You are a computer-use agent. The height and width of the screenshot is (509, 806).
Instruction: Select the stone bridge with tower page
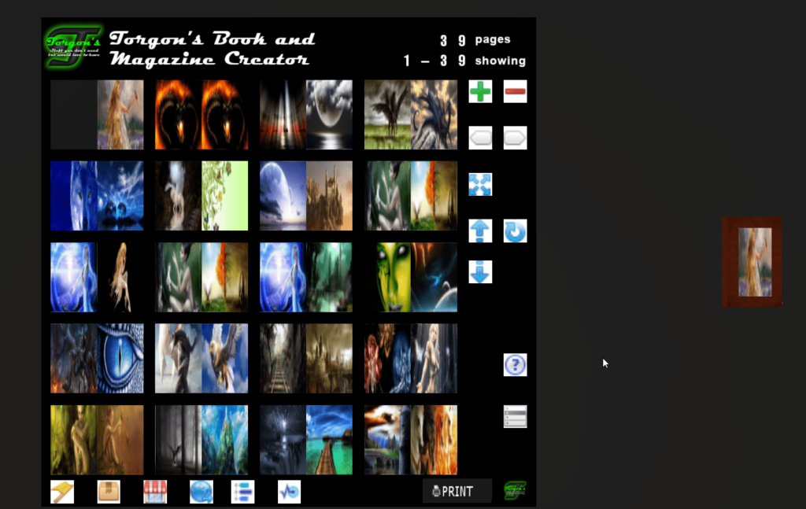pos(387,440)
